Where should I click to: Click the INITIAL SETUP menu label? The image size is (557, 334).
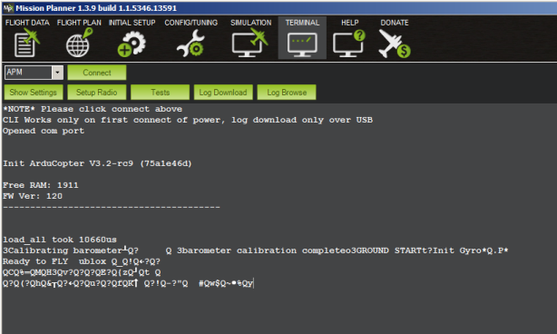[x=132, y=23]
